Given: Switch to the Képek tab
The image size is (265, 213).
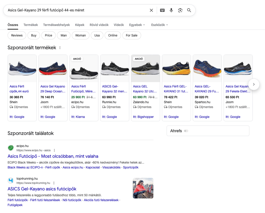Looking at the screenshot, I should point(80,25).
